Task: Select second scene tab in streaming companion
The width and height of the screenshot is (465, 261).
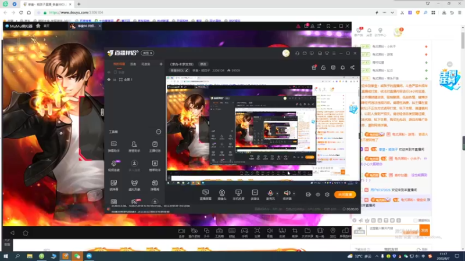Action: click(133, 64)
